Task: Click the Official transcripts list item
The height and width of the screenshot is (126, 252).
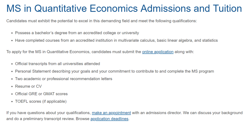Action: point(58,64)
